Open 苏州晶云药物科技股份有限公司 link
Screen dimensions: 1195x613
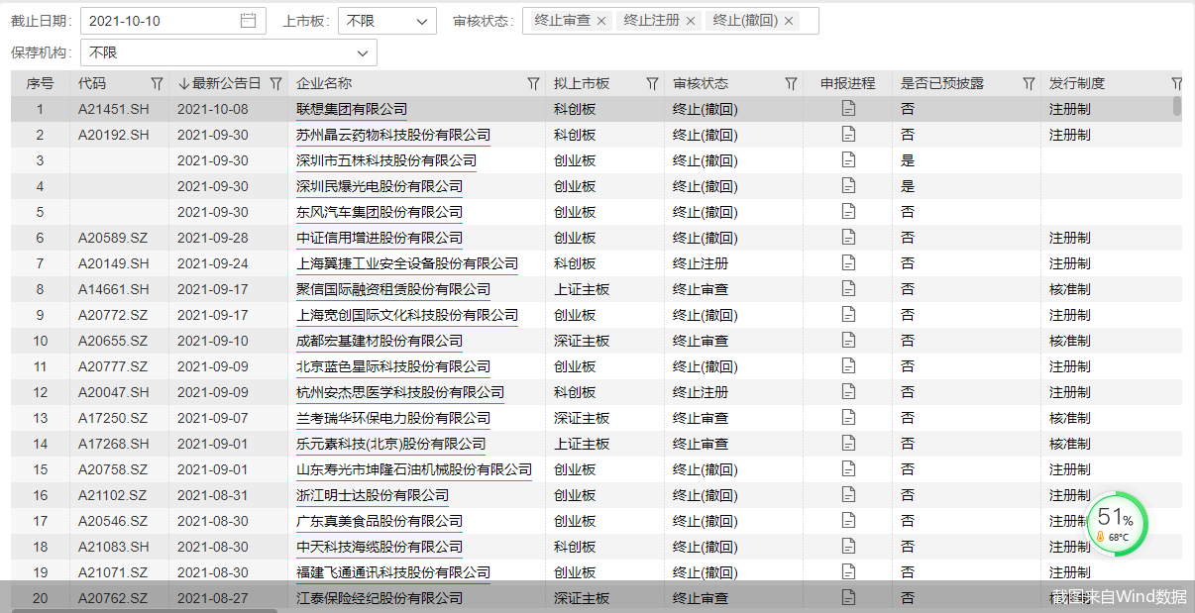click(393, 135)
